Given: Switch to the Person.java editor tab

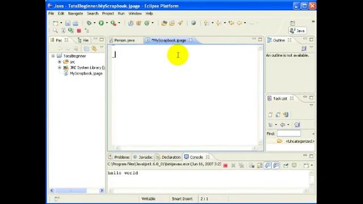Looking at the screenshot, I should coord(125,40).
